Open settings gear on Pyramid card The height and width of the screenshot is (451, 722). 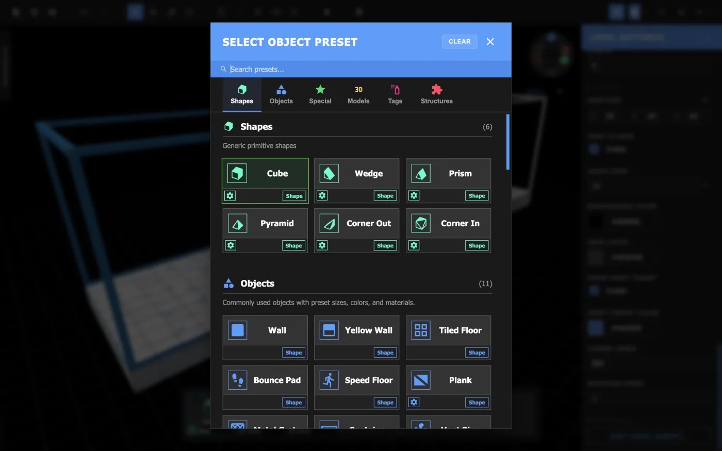pyautogui.click(x=231, y=245)
